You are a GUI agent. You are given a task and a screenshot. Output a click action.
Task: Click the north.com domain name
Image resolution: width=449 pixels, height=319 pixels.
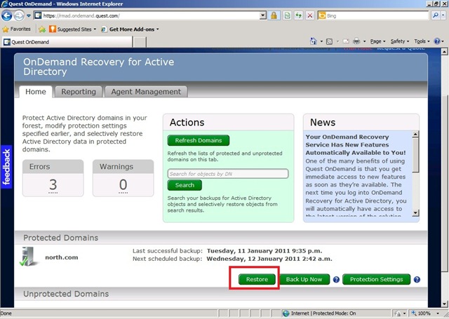(62, 257)
